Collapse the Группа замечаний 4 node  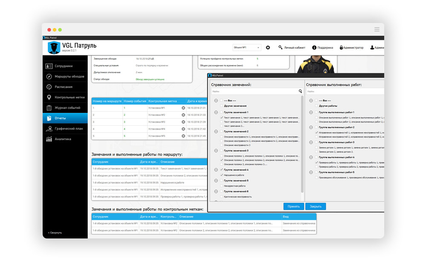[216, 170]
